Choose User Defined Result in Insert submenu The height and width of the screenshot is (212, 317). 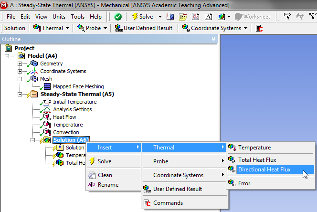(x=184, y=189)
